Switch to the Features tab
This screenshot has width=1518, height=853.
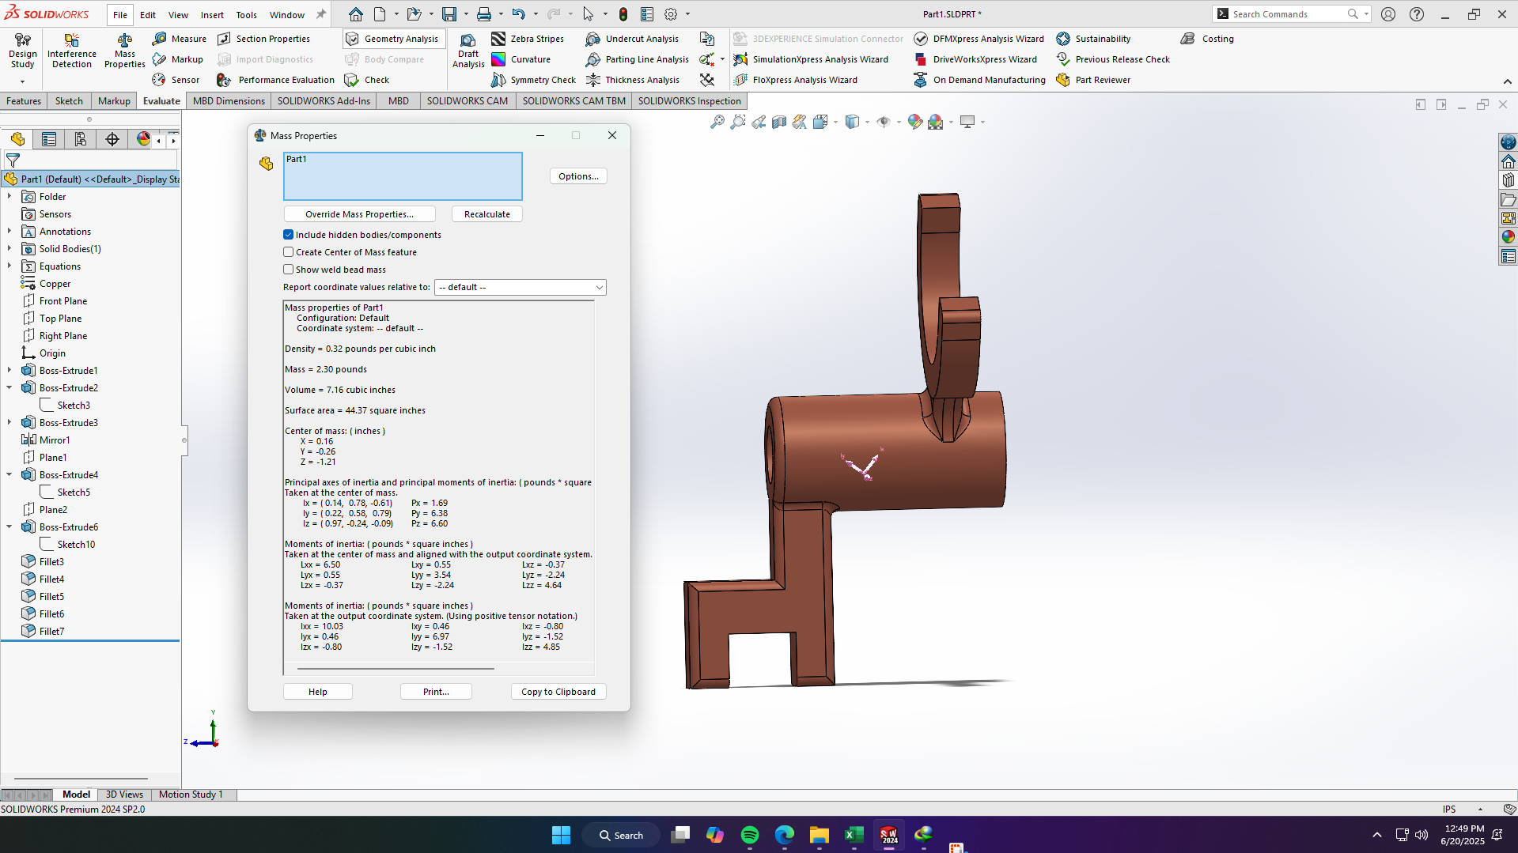[x=24, y=101]
